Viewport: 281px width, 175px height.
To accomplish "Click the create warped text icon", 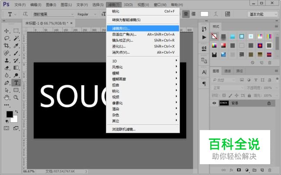I will 216,14.
